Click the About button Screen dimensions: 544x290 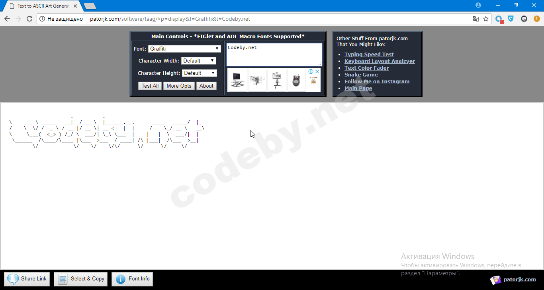point(206,86)
